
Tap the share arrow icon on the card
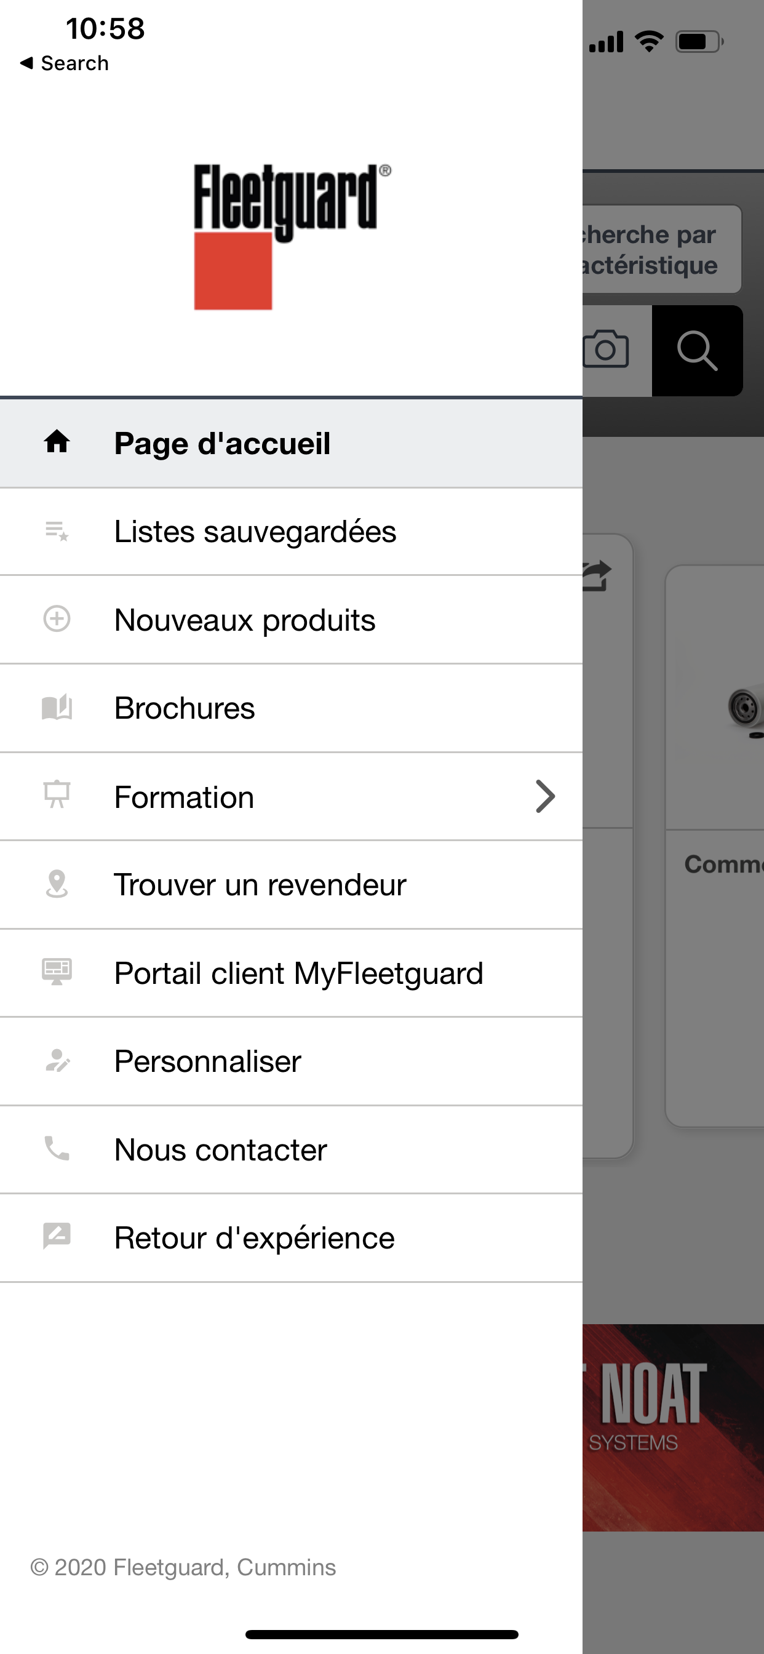pyautogui.click(x=597, y=576)
